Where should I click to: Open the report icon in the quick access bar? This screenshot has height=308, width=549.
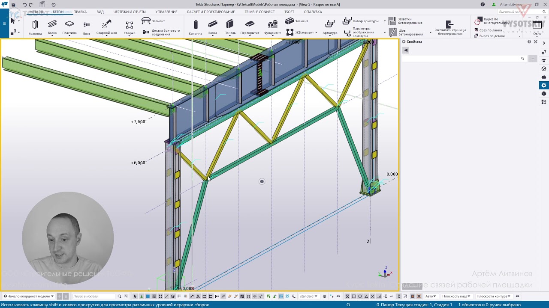42,5
